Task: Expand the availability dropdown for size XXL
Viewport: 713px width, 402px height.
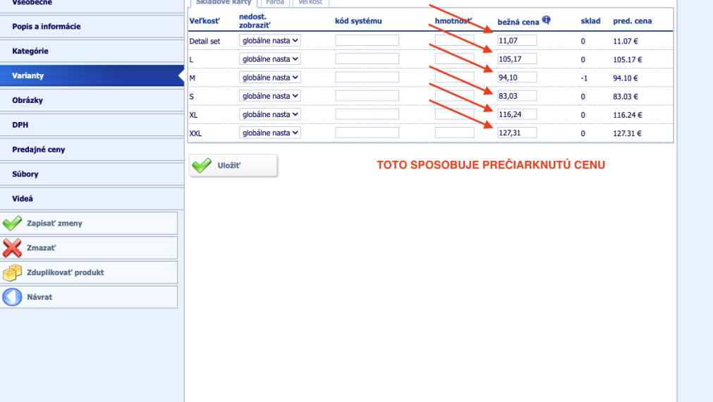Action: click(269, 133)
